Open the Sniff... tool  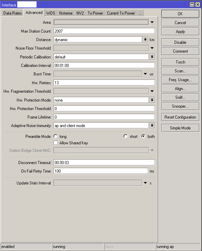click(180, 97)
